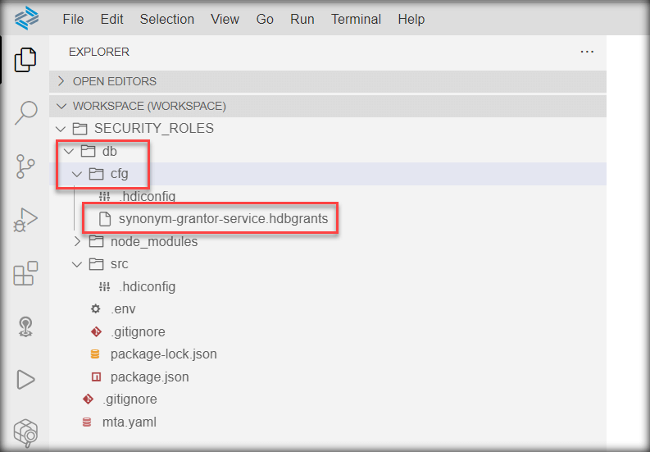Open the View menu

click(x=225, y=19)
